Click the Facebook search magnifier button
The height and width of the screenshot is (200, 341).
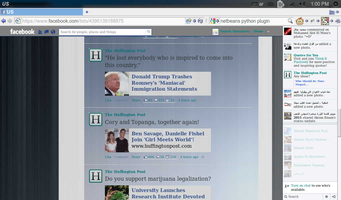pos(149,32)
